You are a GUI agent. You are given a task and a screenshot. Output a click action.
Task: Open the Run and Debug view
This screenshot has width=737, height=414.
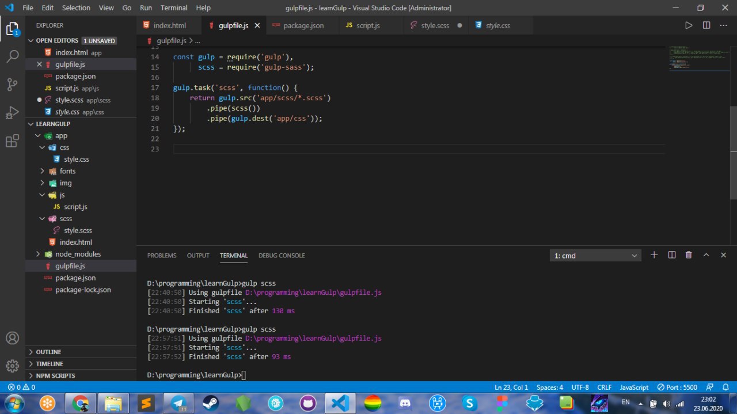(x=12, y=113)
